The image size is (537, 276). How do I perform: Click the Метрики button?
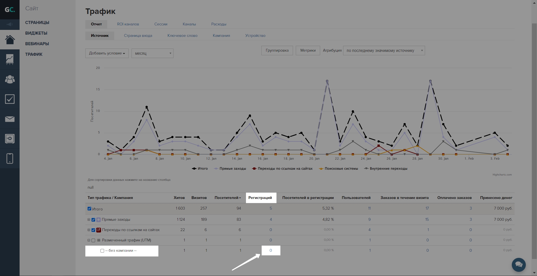[308, 51]
